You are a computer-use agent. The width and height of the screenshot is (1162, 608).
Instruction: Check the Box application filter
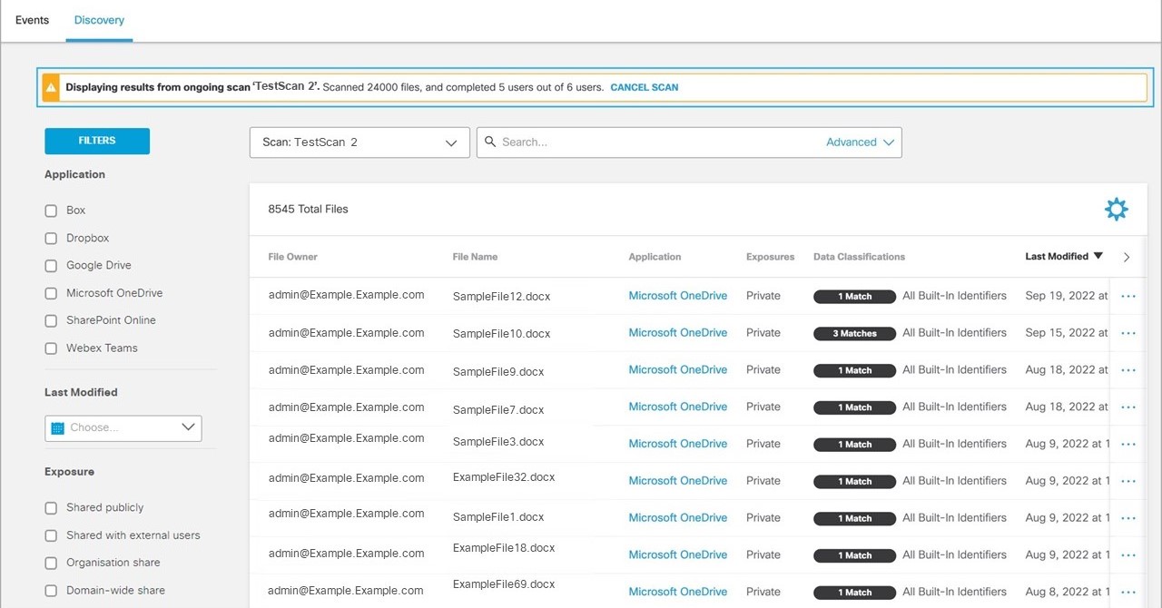click(51, 211)
